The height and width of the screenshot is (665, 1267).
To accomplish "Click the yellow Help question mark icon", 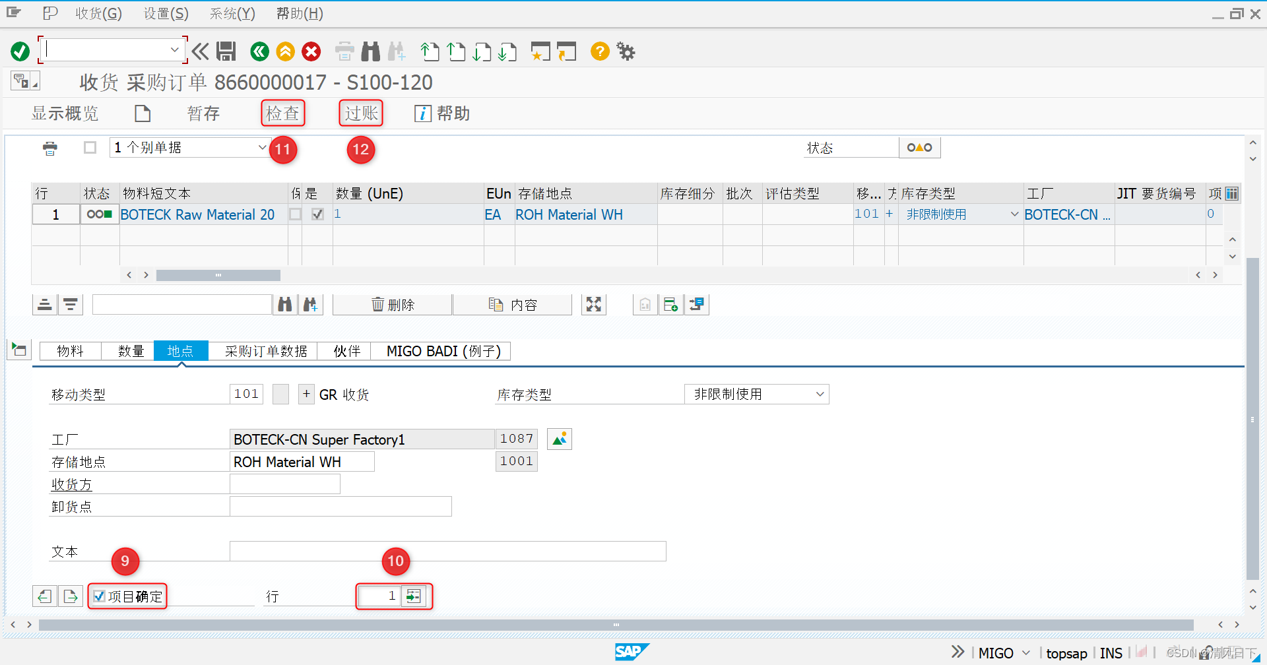I will pyautogui.click(x=600, y=51).
